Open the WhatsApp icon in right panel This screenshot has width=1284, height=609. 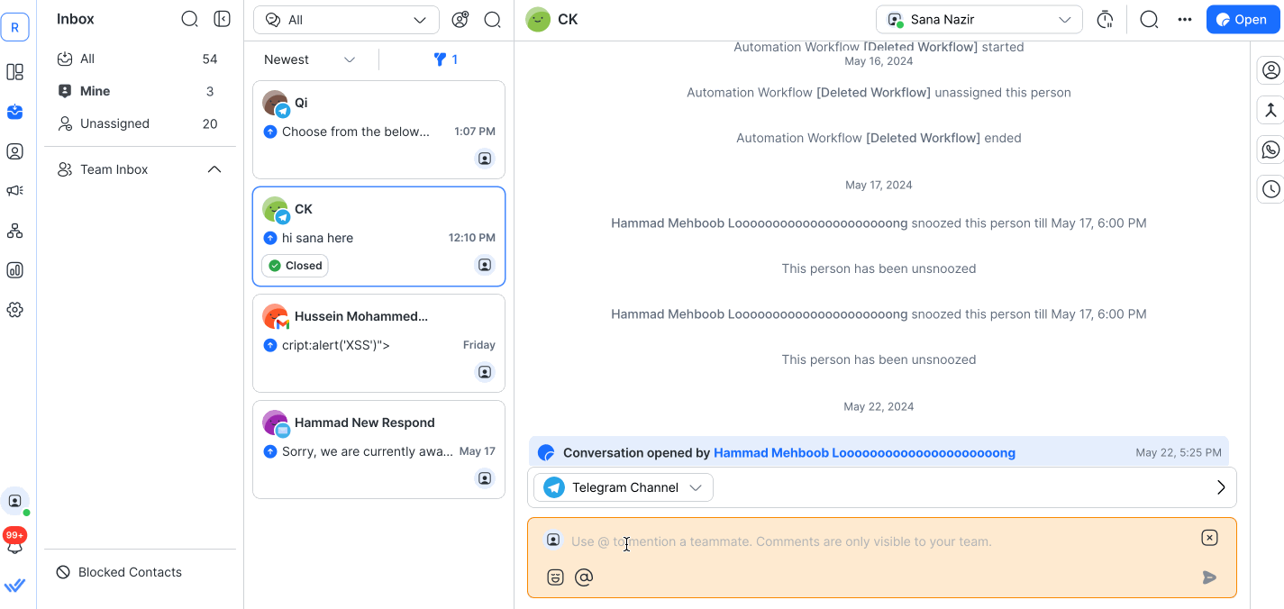[1270, 150]
